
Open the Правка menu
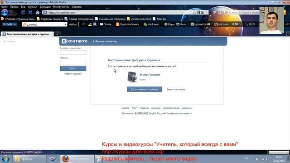14,7
